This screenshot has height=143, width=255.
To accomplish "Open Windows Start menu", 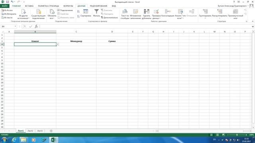I will pos(4,140).
